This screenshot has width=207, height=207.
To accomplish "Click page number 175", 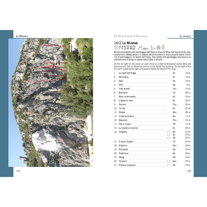I will [x=189, y=171].
